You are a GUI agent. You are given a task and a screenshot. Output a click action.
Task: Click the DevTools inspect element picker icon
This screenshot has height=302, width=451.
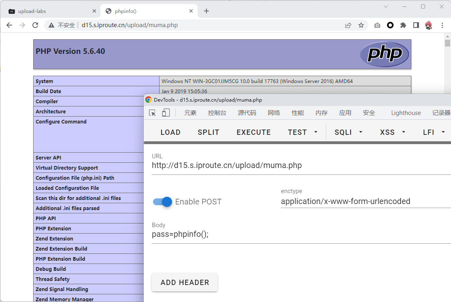coord(152,113)
